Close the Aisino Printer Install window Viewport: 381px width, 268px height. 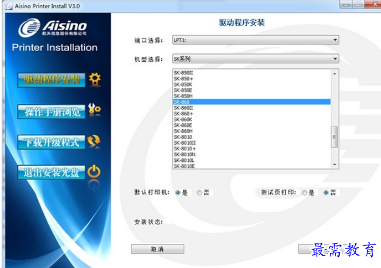point(373,5)
